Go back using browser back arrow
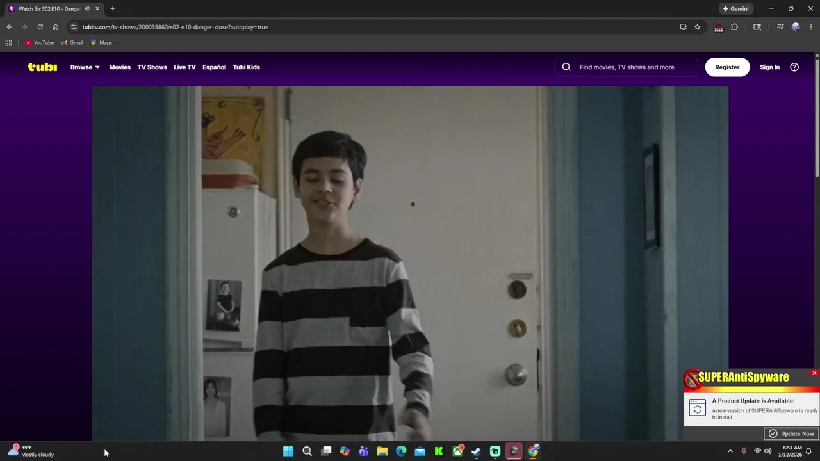 coord(9,27)
